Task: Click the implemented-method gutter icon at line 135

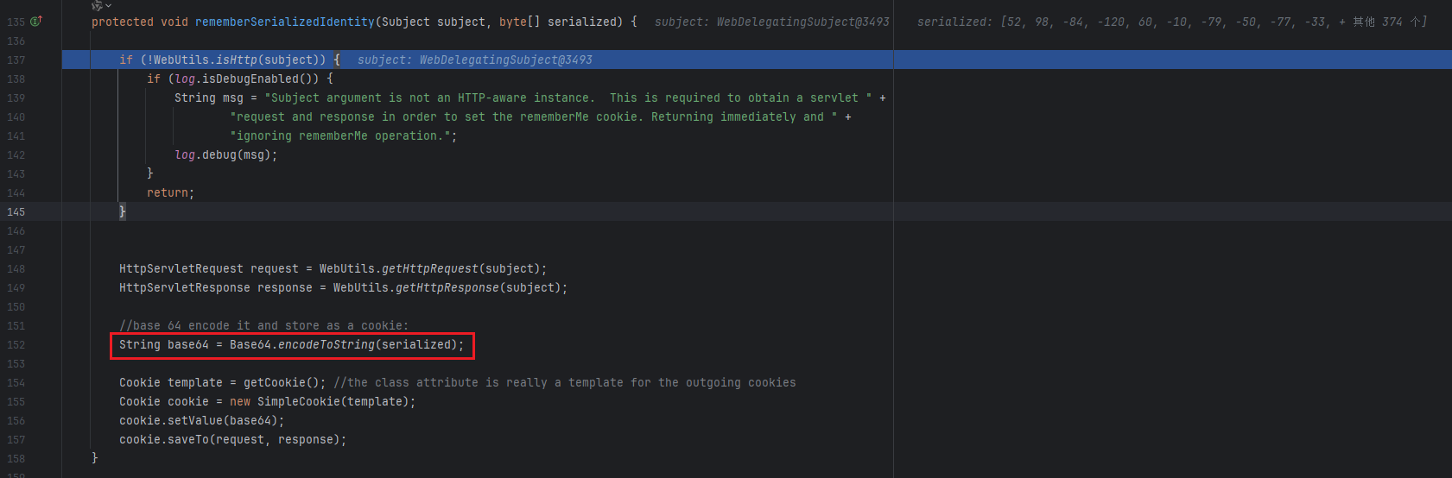Action: [36, 21]
